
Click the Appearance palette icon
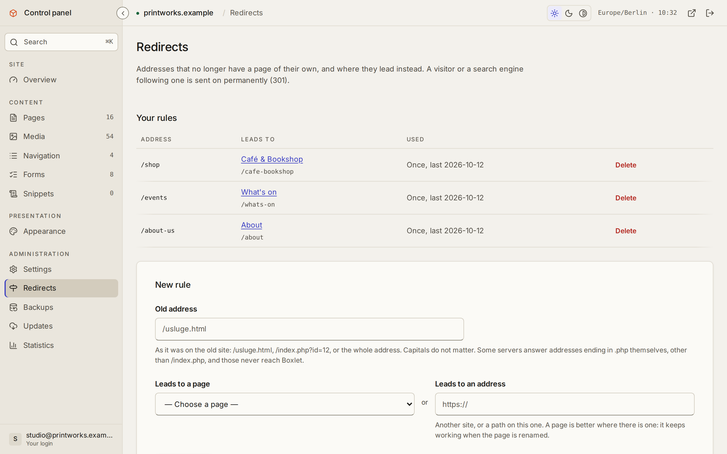(13, 231)
